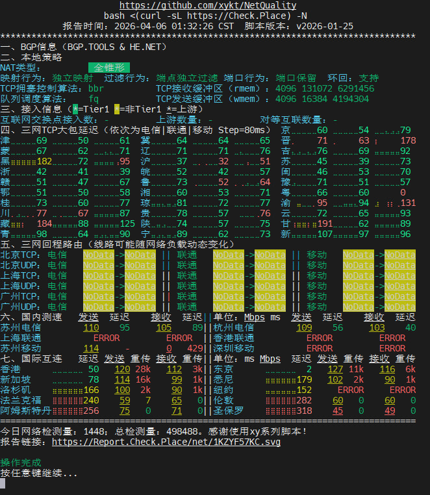Click the yellow 非Tier1 legend marker
Viewport: 430px width, 495px height.
click(116, 109)
